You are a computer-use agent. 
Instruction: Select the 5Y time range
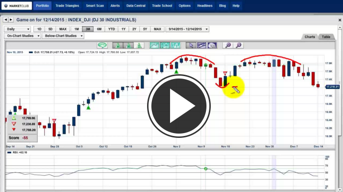pos(145,29)
